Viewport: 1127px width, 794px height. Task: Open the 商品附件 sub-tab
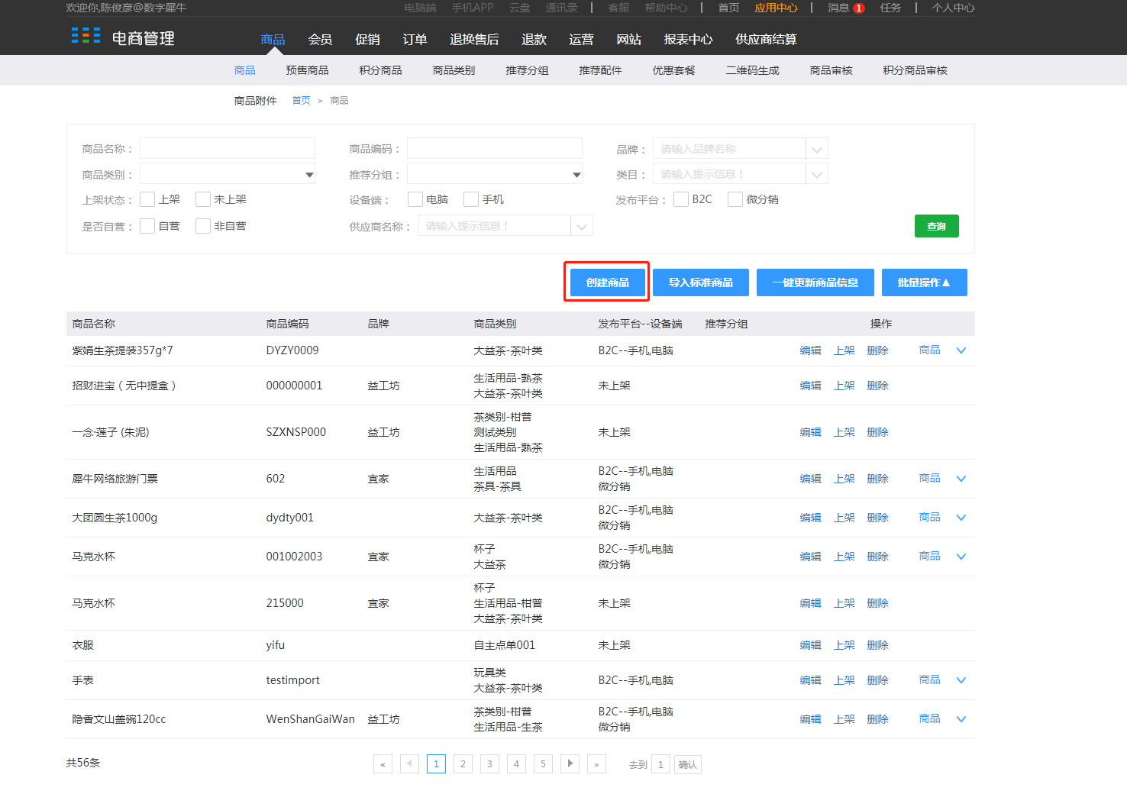pos(255,101)
